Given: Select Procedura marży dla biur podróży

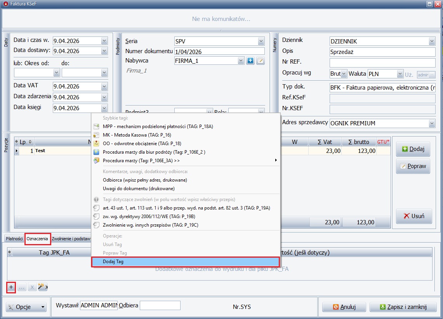Looking at the screenshot, I should point(154,152).
